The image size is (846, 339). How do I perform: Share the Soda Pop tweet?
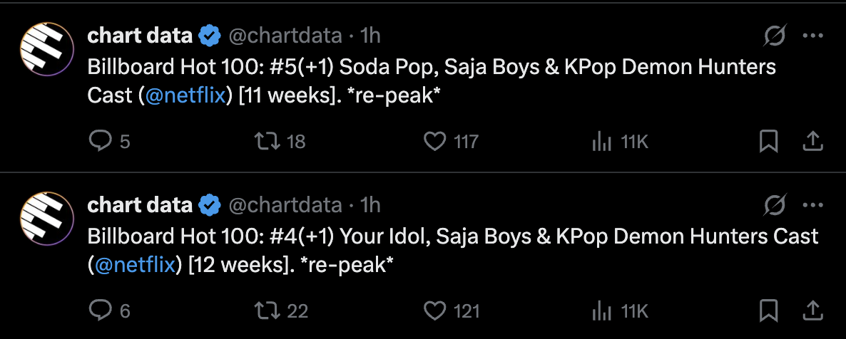coord(812,142)
